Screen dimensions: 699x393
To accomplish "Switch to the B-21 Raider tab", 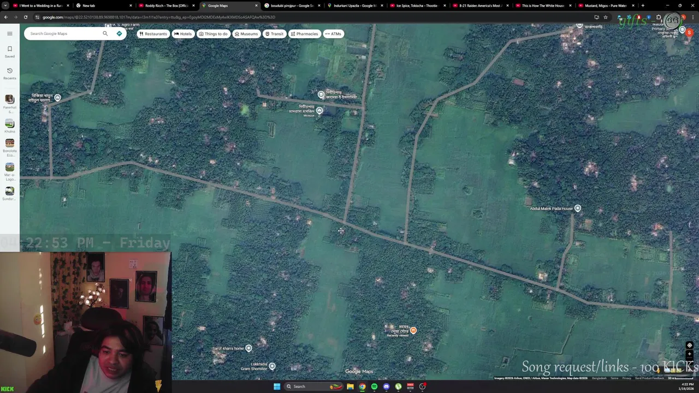I will coord(481,5).
